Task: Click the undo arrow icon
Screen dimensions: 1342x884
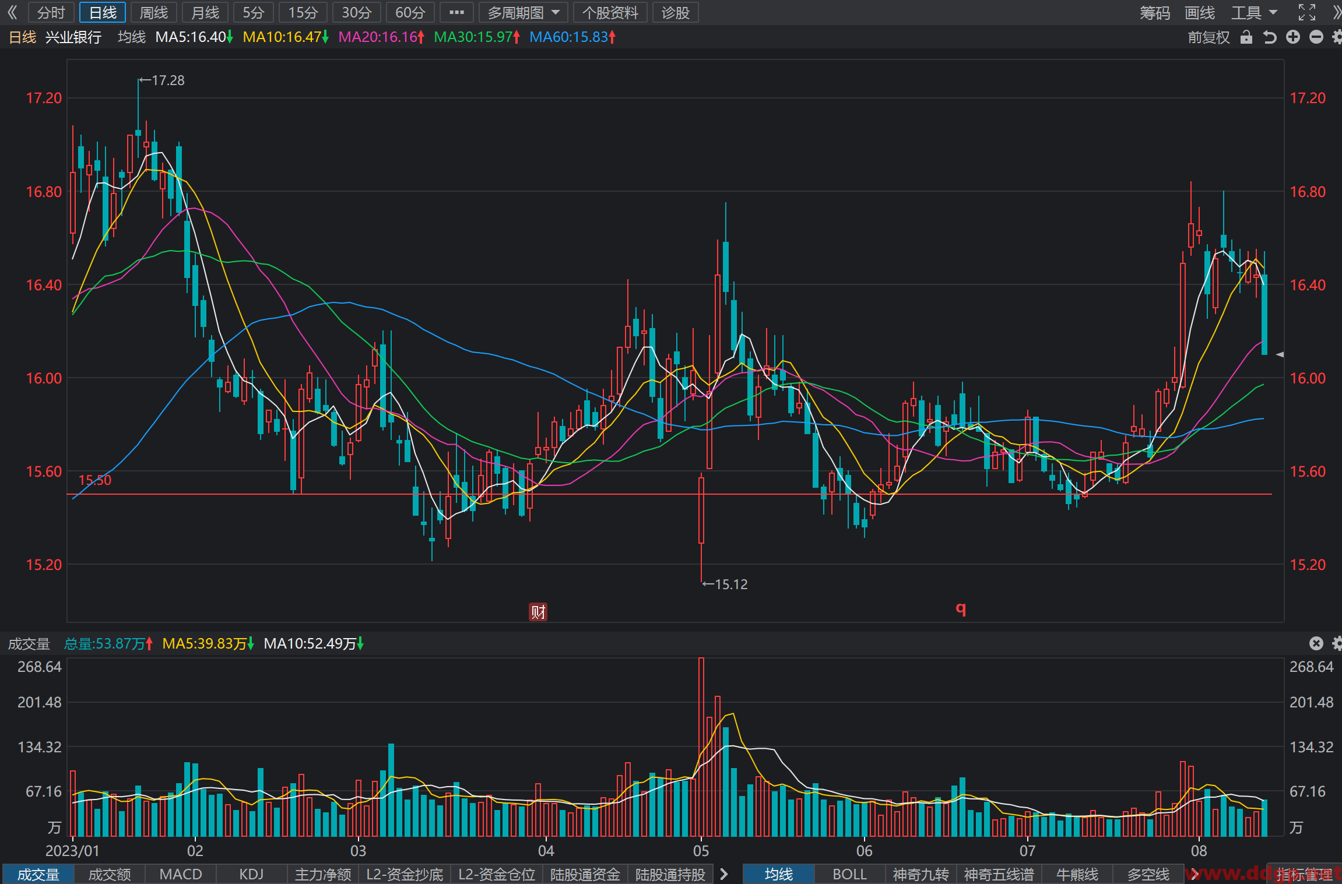Action: point(1269,37)
